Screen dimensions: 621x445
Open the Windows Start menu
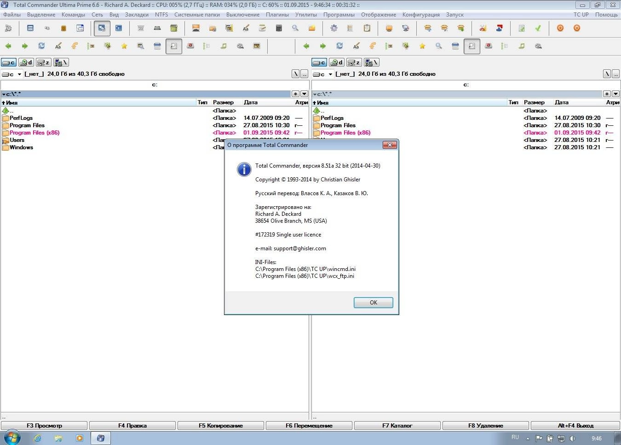(x=11, y=438)
